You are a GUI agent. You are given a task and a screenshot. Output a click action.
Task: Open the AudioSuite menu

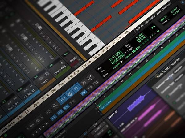pyautogui.click(x=74, y=74)
